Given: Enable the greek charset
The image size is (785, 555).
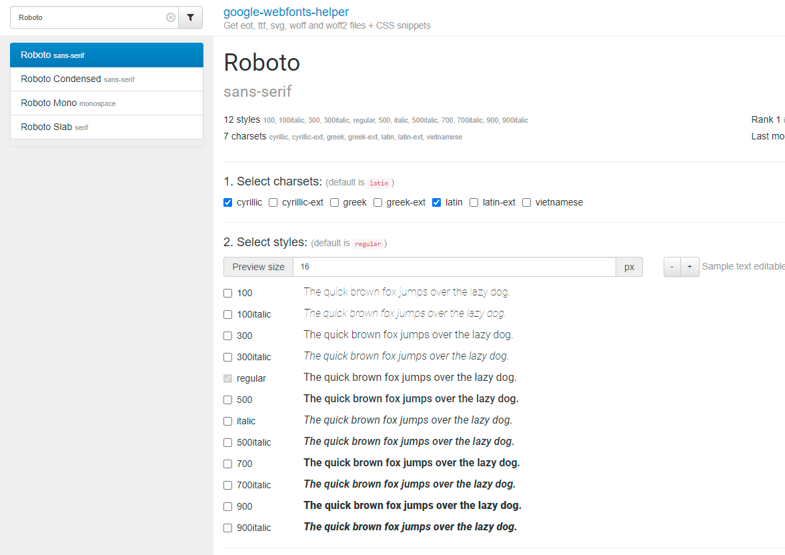Looking at the screenshot, I should tap(334, 202).
